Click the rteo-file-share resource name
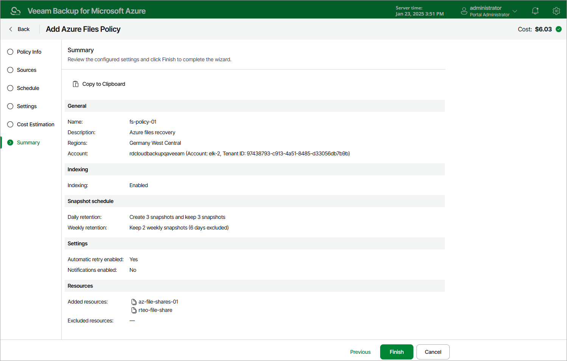567x361 pixels. pos(155,310)
